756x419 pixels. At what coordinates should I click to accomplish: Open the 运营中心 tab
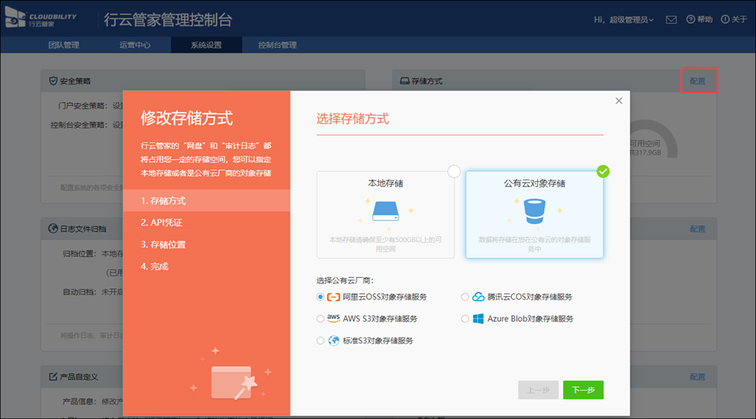pyautogui.click(x=135, y=45)
